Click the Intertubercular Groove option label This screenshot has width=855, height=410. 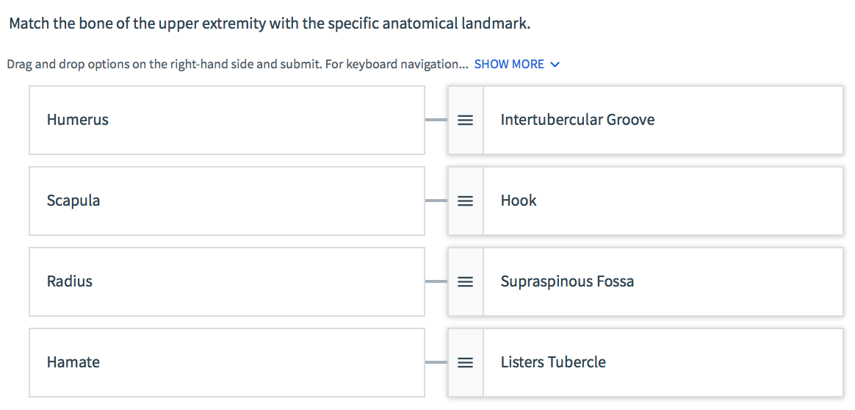(577, 120)
